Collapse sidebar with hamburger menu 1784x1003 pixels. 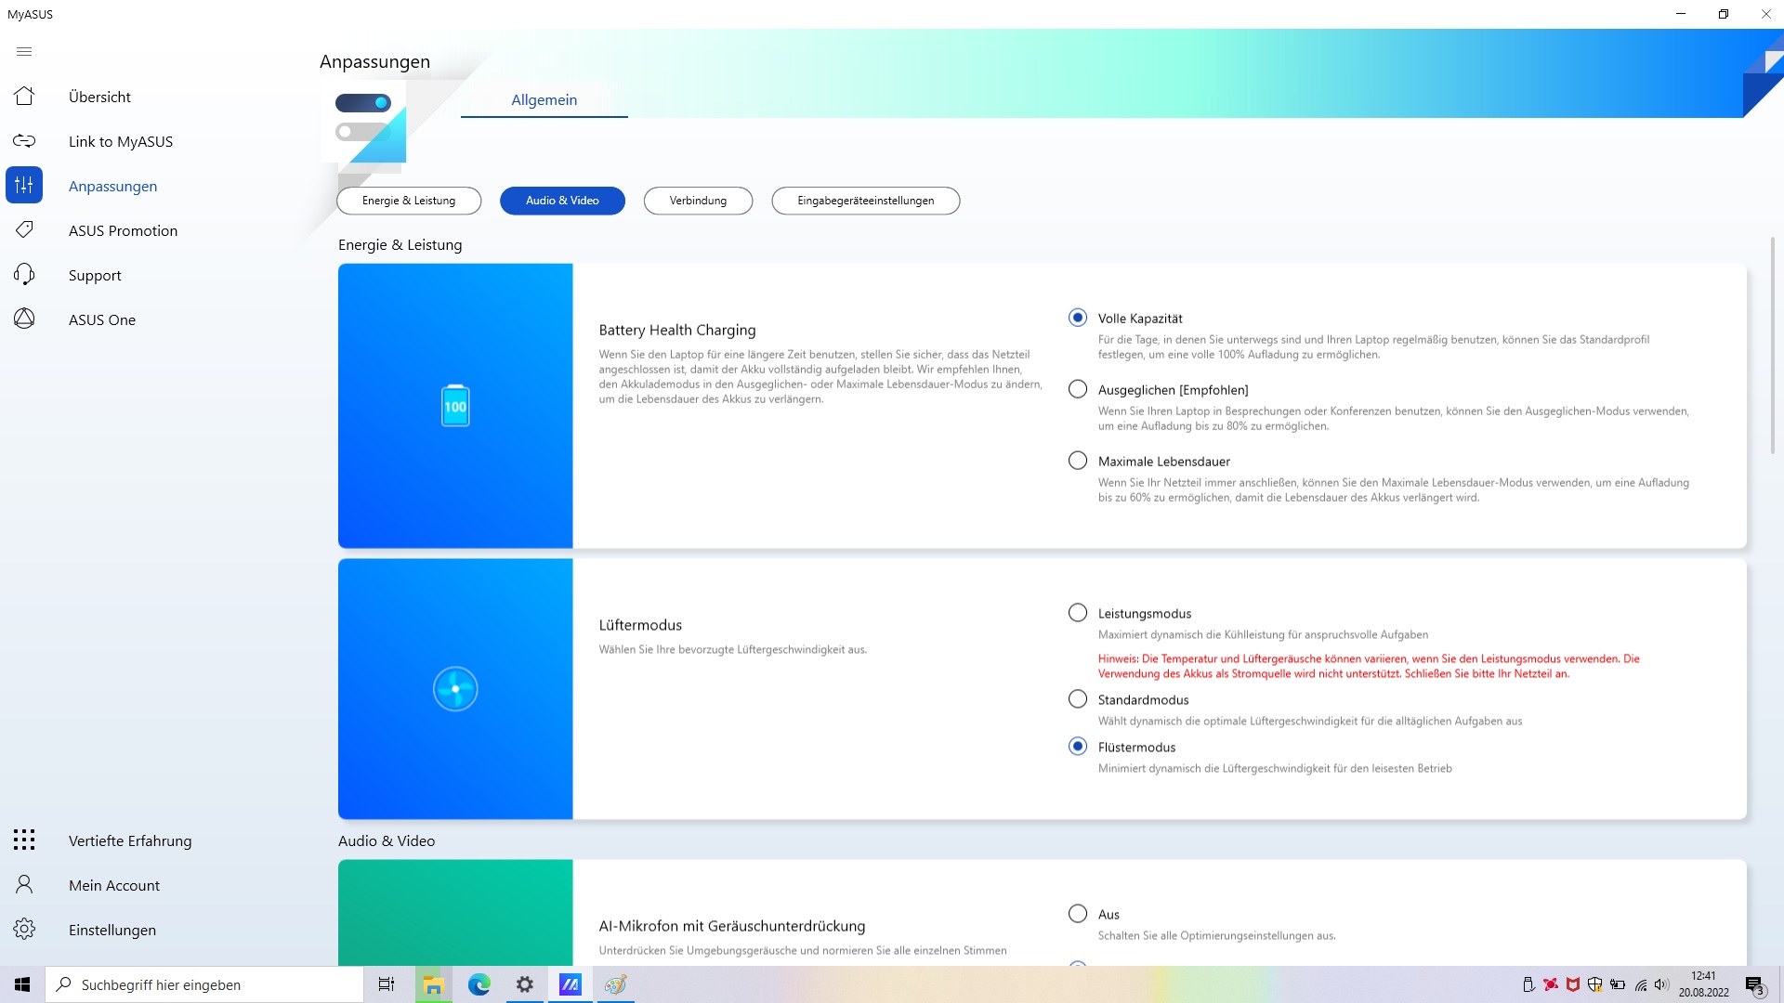[x=24, y=52]
